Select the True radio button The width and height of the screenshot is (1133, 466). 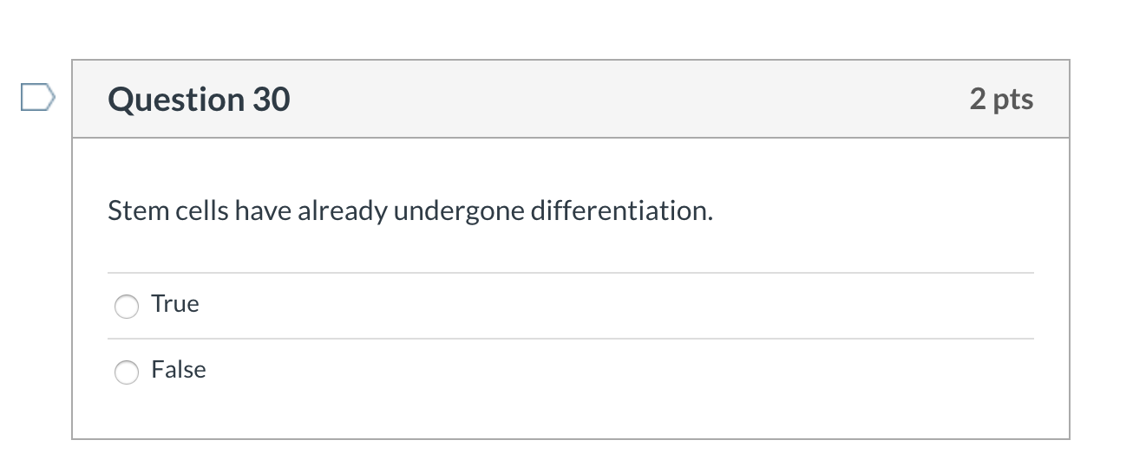pyautogui.click(x=127, y=306)
